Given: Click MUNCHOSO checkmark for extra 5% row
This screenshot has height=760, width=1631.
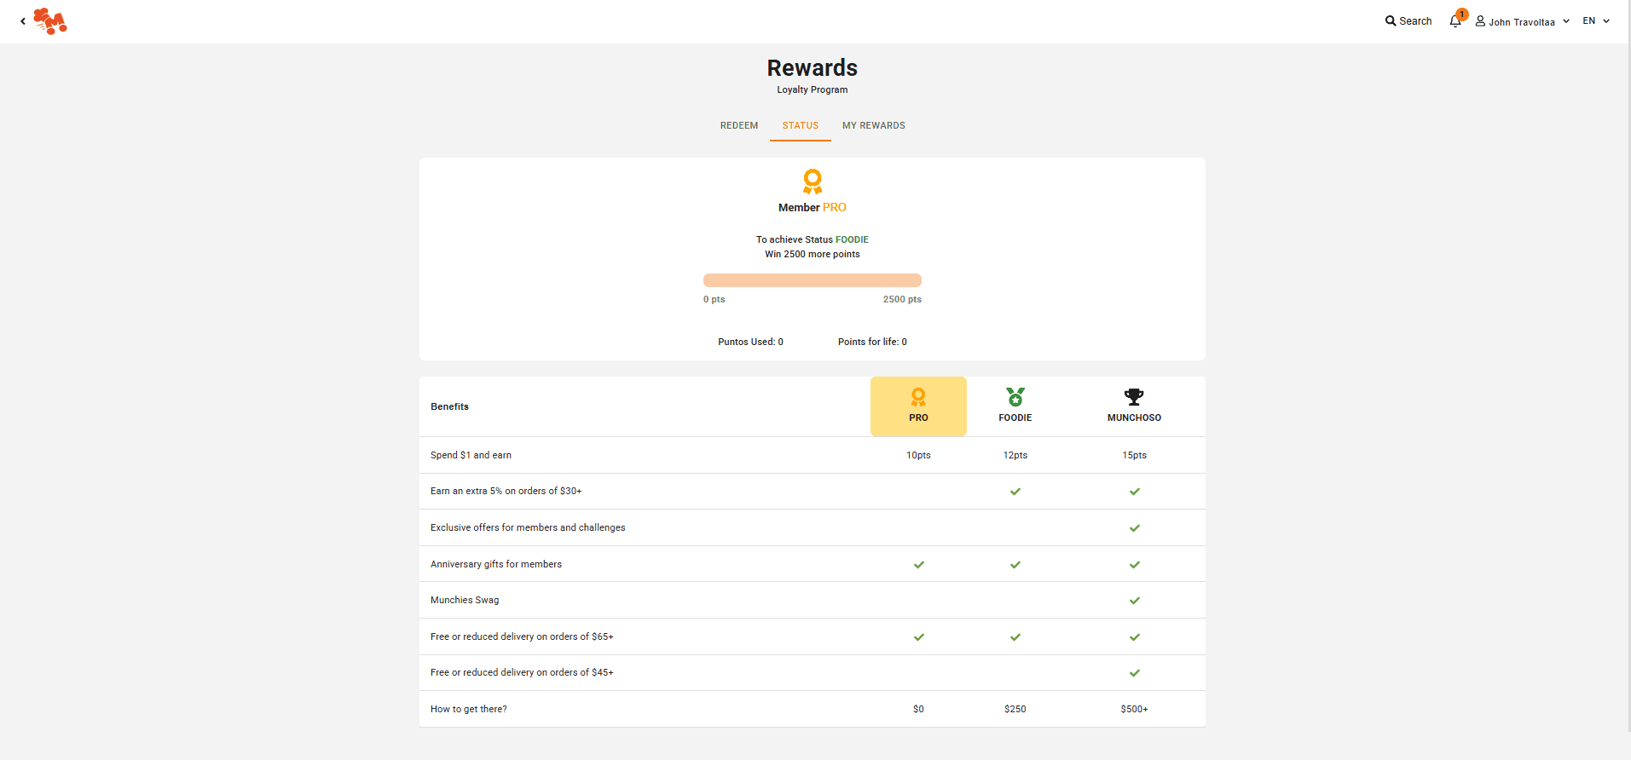Looking at the screenshot, I should pos(1135,492).
